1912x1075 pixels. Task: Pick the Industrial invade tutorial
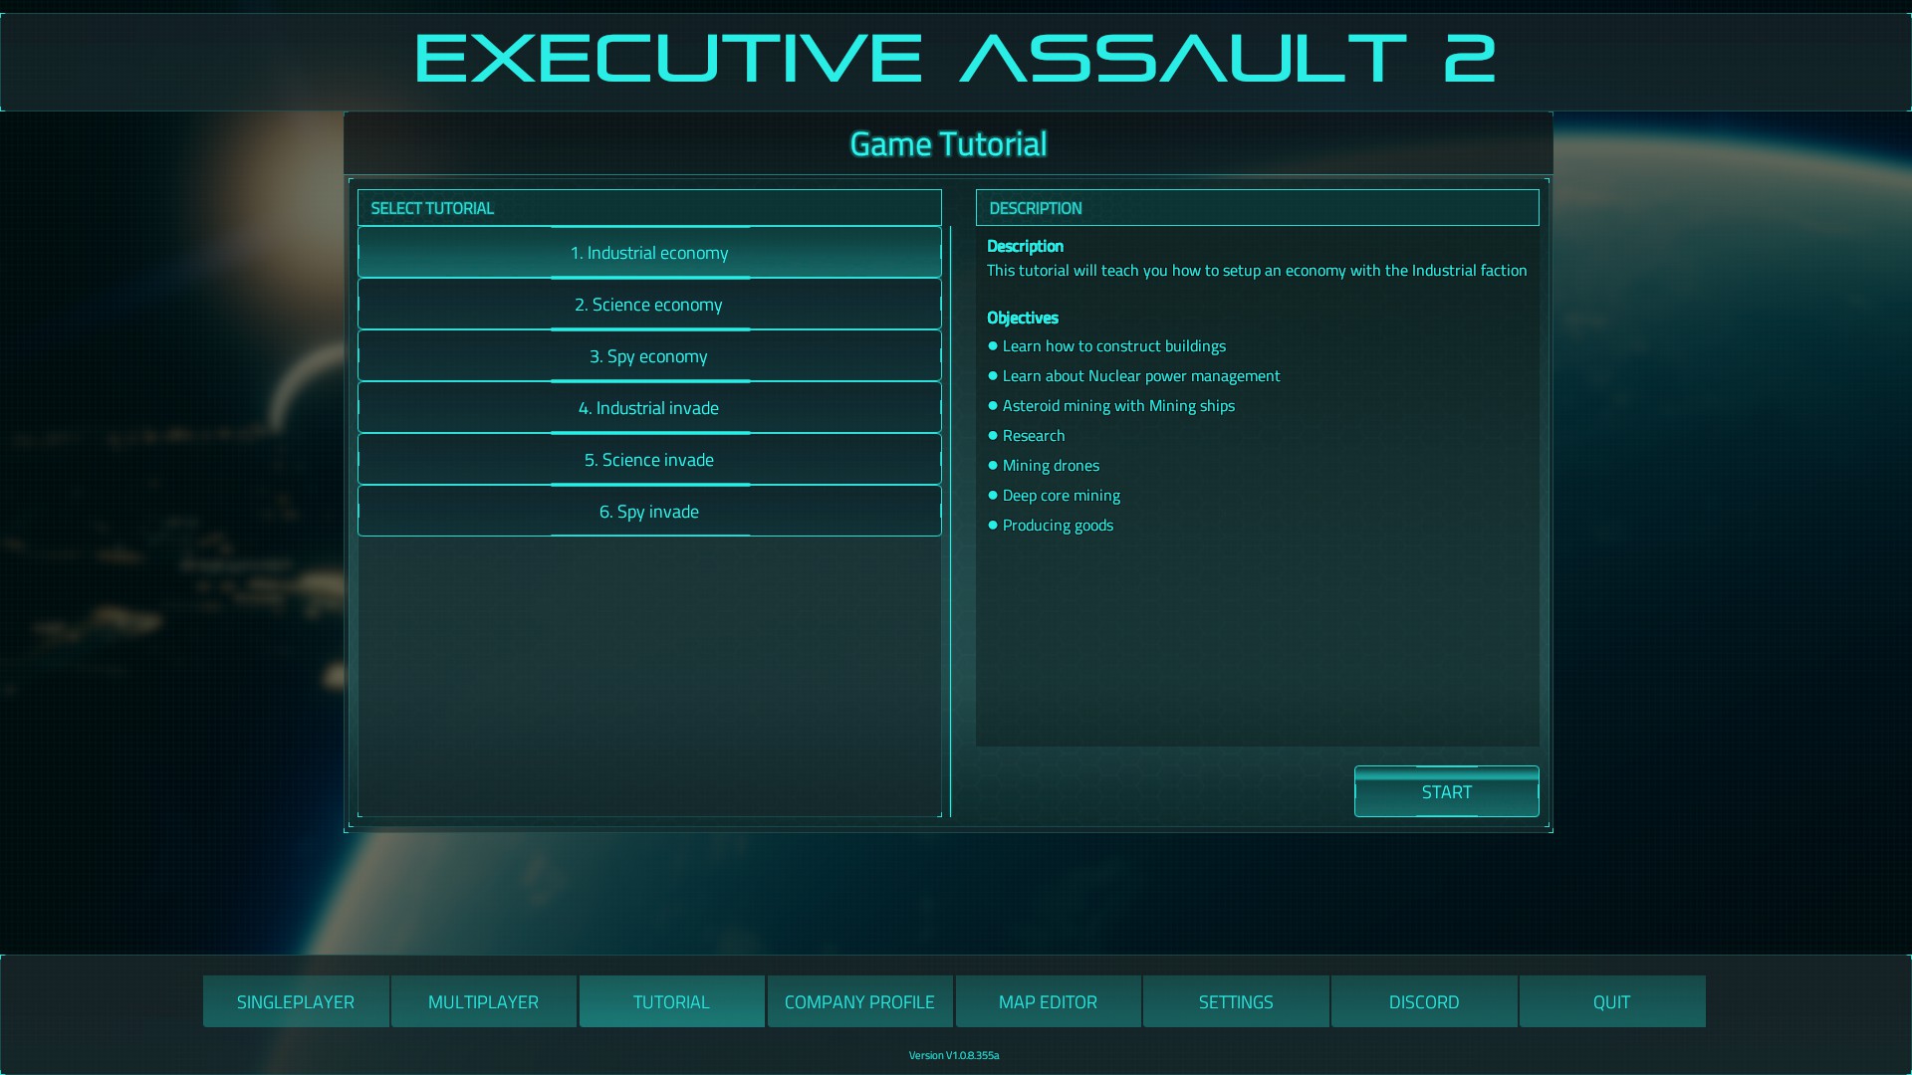click(649, 408)
